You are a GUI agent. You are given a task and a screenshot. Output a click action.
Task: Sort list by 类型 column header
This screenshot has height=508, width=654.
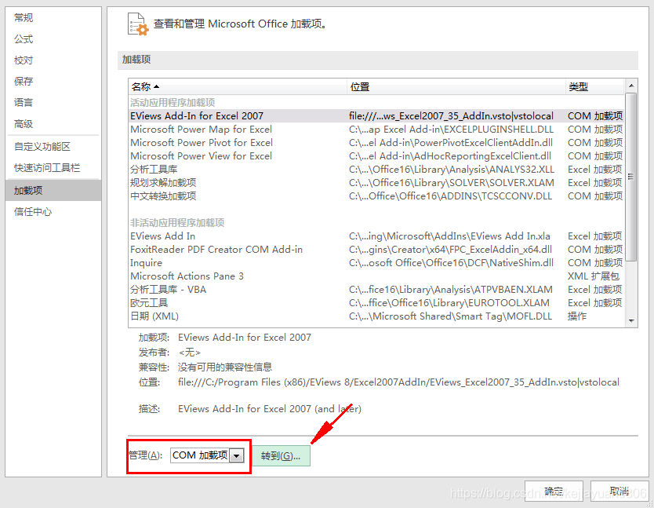[594, 87]
